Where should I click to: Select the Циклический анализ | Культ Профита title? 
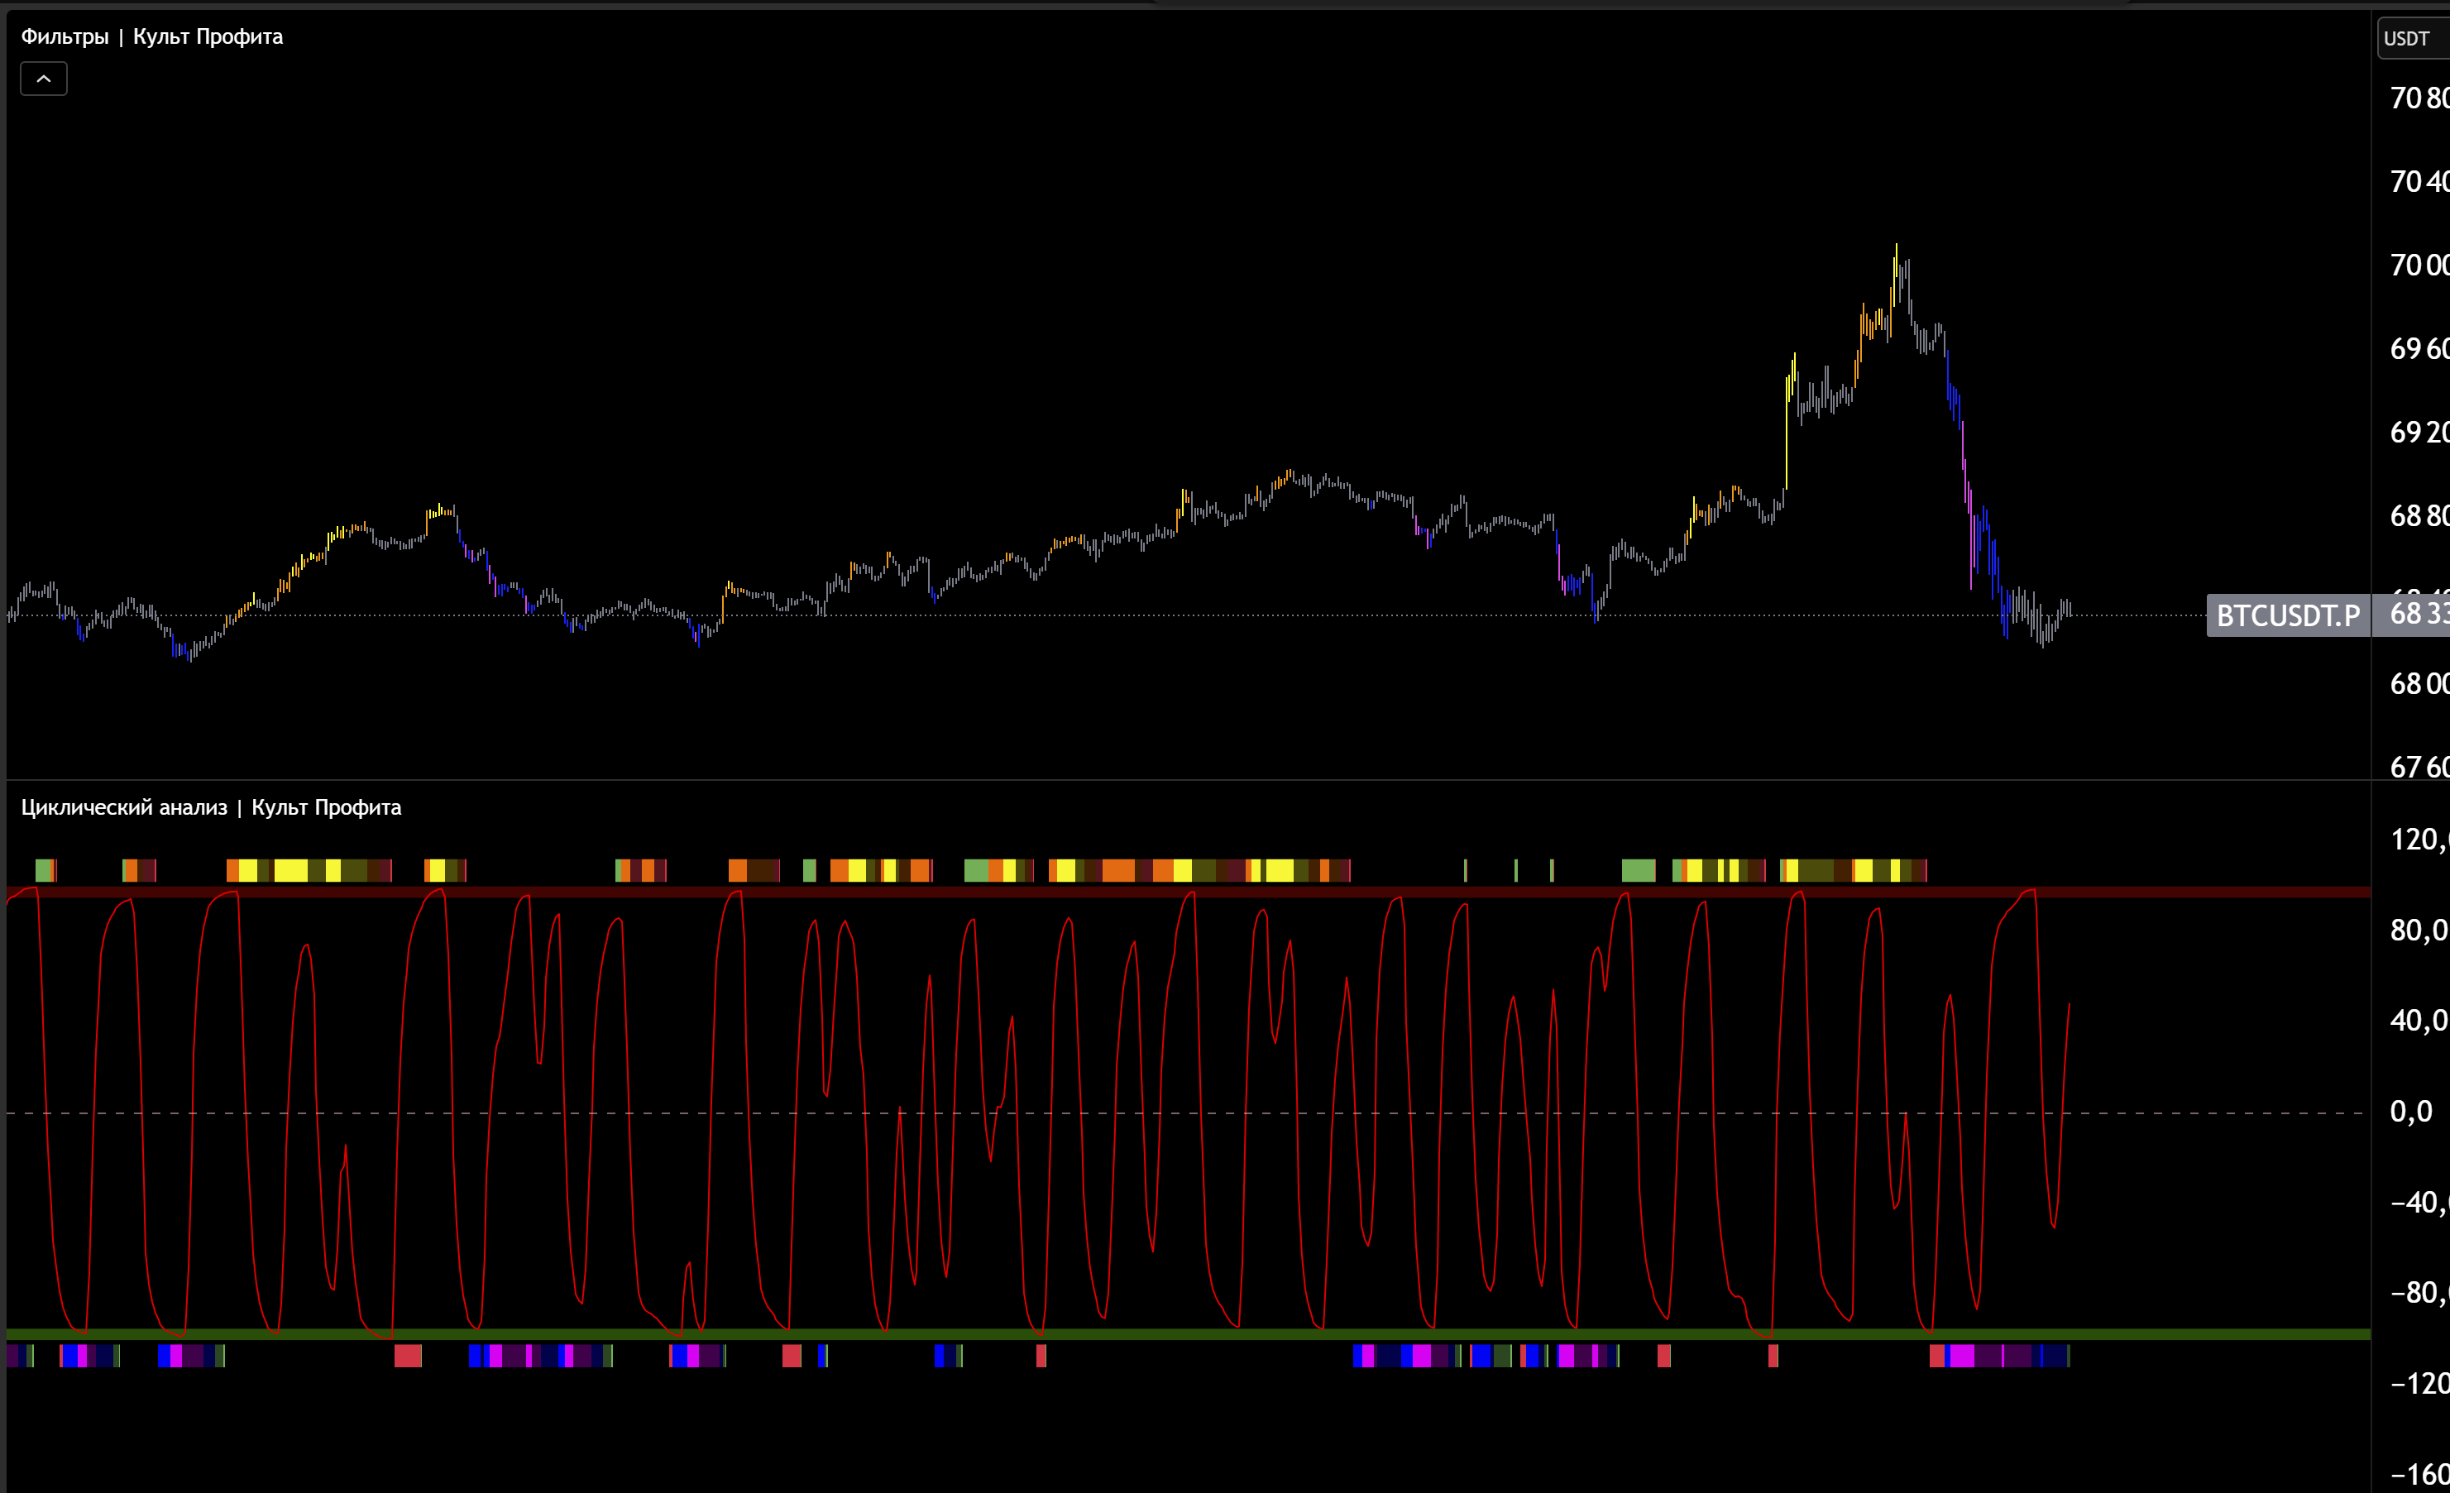tap(211, 807)
